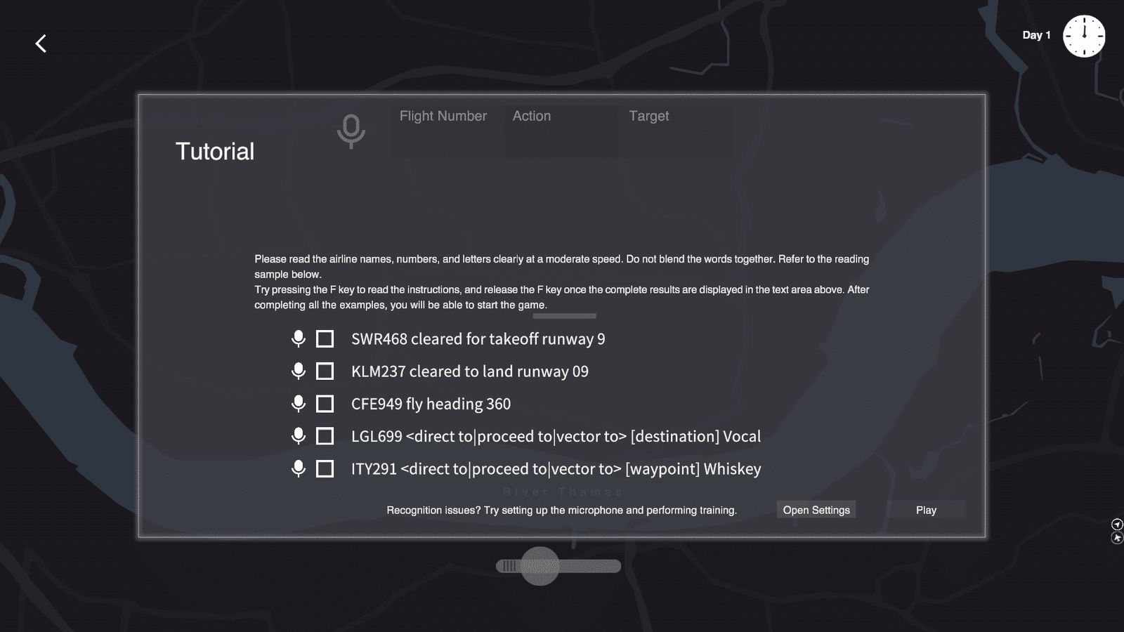Click the Action field

pos(562,131)
